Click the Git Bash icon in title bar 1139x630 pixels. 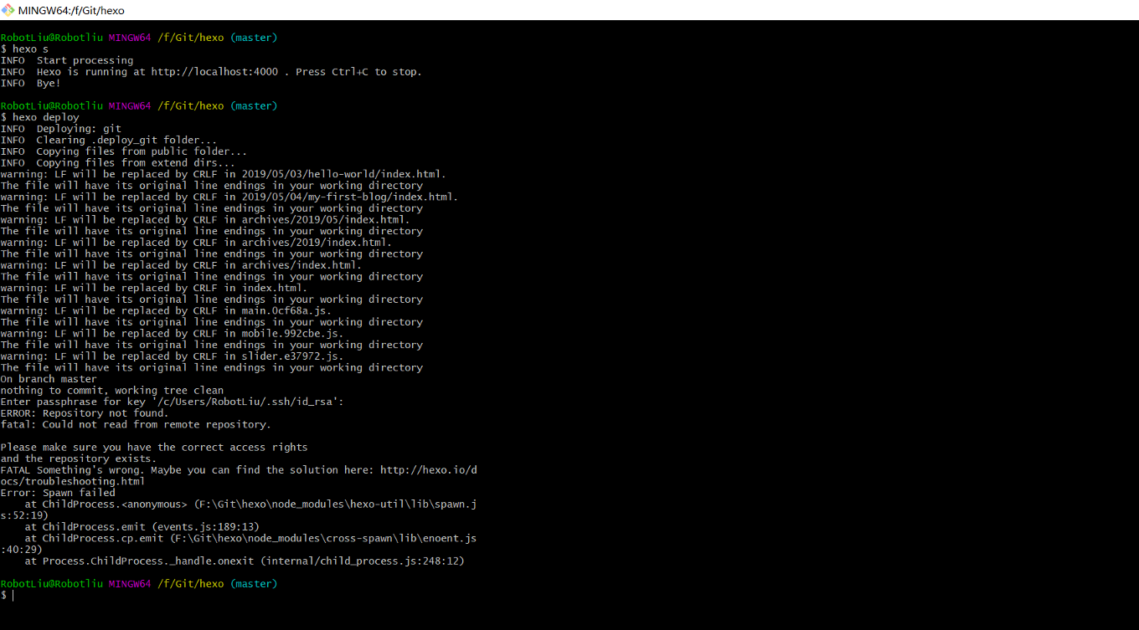[8, 10]
